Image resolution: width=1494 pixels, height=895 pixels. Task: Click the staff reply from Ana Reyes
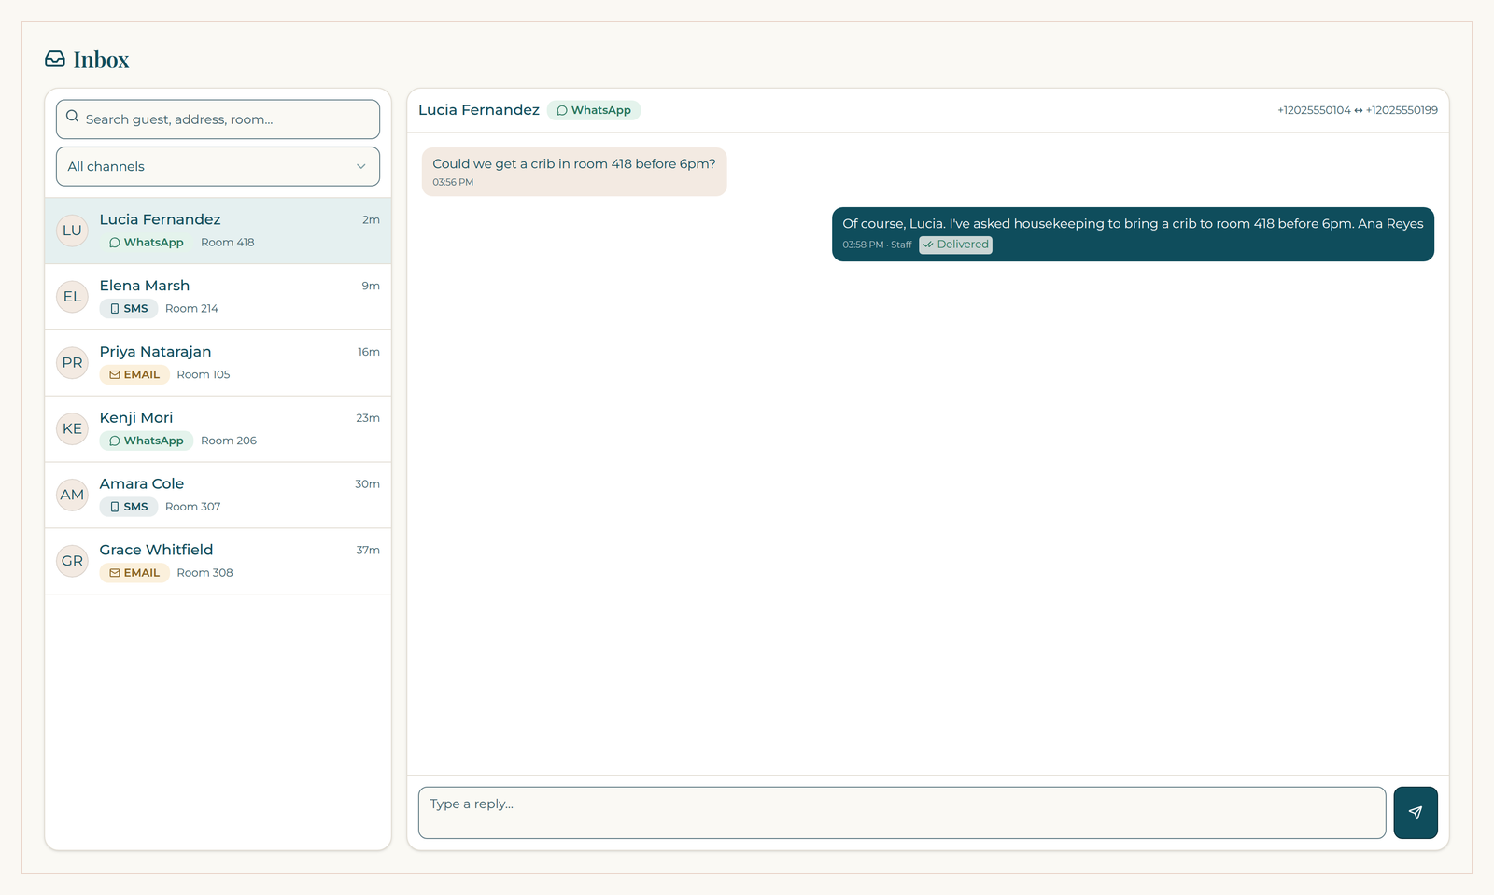[x=1133, y=234]
